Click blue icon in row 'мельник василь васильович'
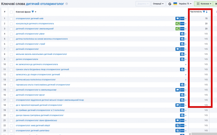 pos(182,54)
